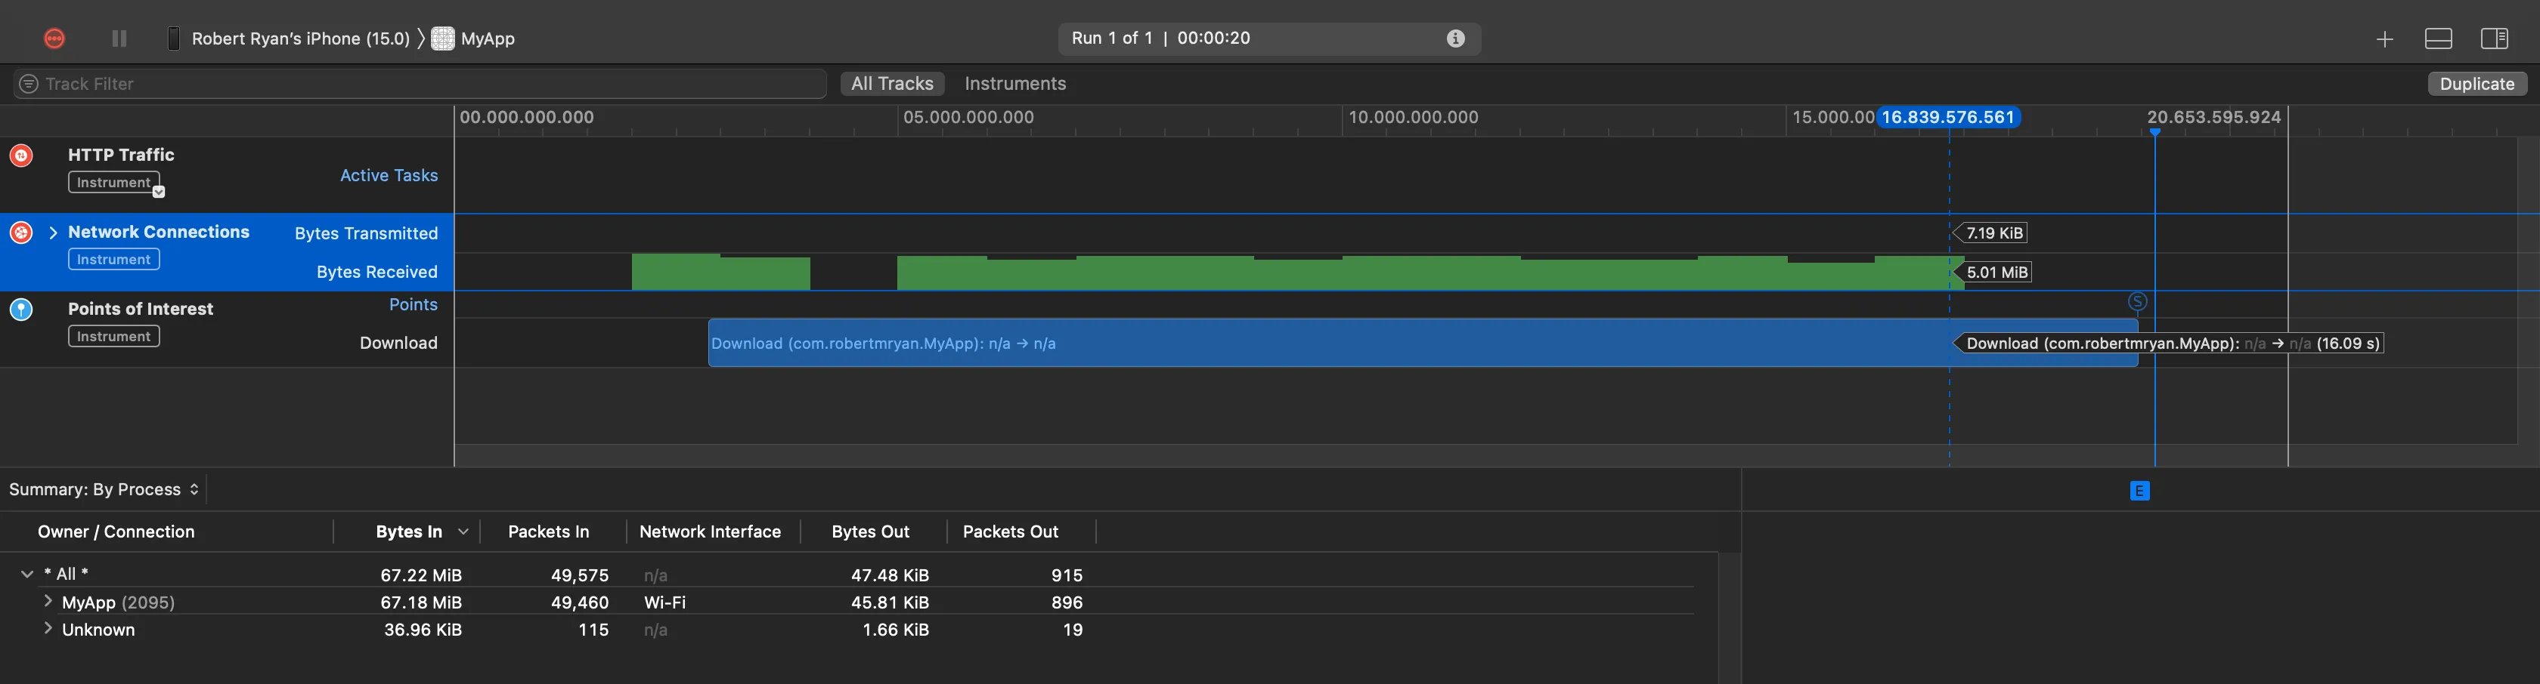
Task: Expand the Network Connections track
Action: (53, 233)
